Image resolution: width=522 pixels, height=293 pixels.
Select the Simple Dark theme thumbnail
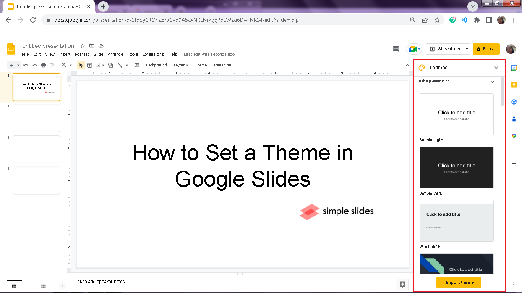[x=456, y=167]
